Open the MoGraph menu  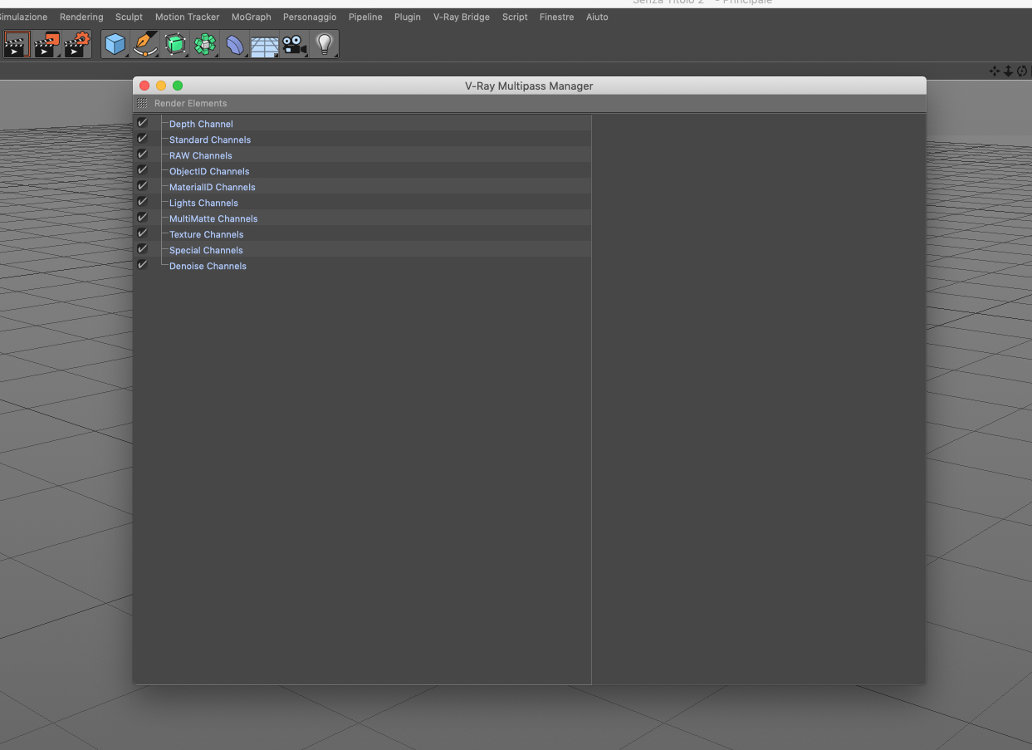(x=251, y=17)
